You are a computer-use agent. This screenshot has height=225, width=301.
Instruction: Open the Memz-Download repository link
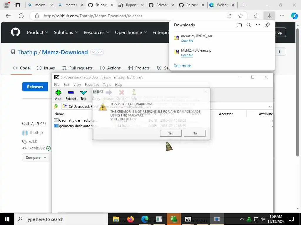[x=65, y=52]
